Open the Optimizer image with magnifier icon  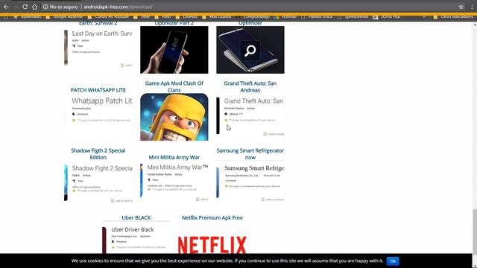point(250,50)
